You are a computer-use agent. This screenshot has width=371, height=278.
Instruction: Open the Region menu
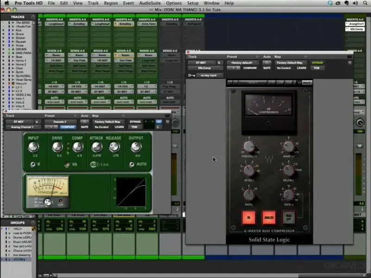111,3
